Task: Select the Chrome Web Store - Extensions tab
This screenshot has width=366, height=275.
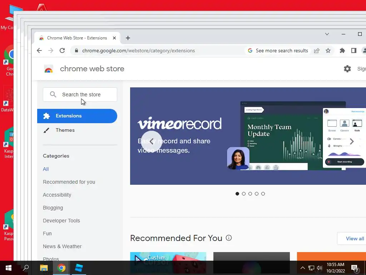Action: pyautogui.click(x=77, y=38)
